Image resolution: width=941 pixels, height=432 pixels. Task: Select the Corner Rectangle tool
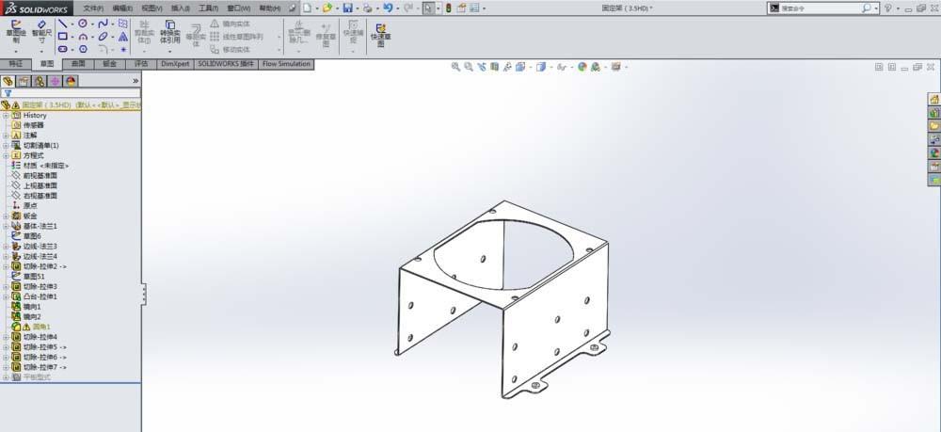[x=63, y=37]
